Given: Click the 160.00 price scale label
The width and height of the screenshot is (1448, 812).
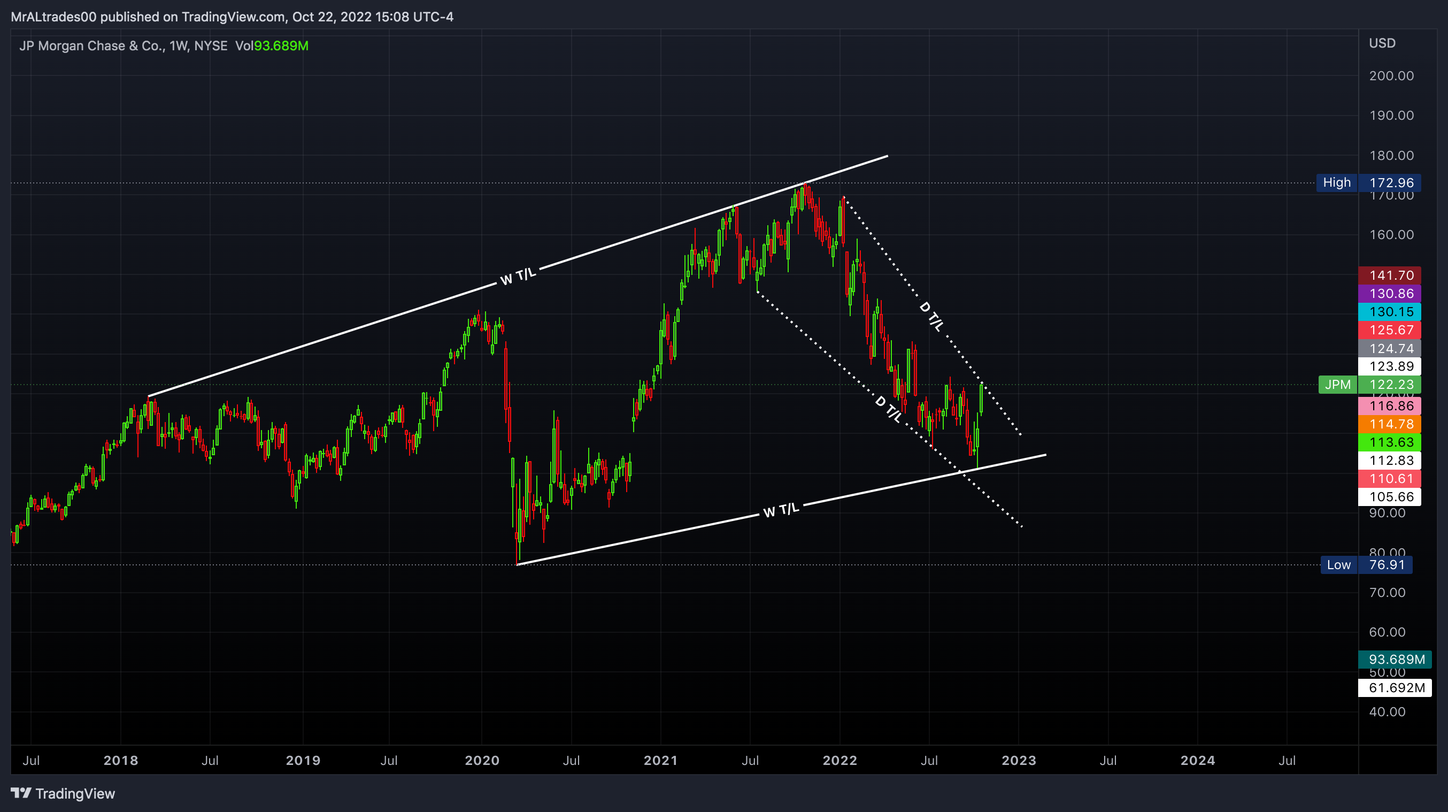Looking at the screenshot, I should pos(1391,234).
